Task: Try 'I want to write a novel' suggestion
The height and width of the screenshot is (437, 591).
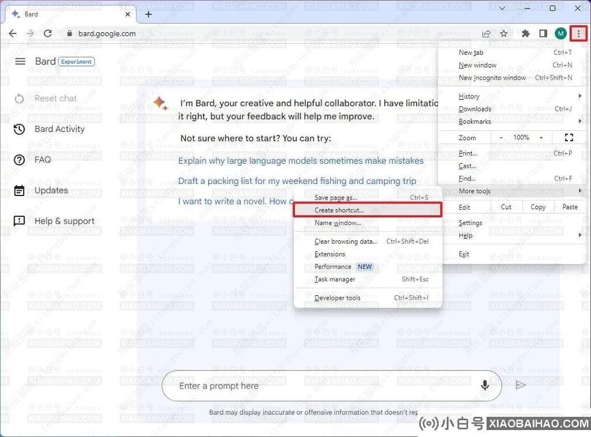Action: pos(235,201)
